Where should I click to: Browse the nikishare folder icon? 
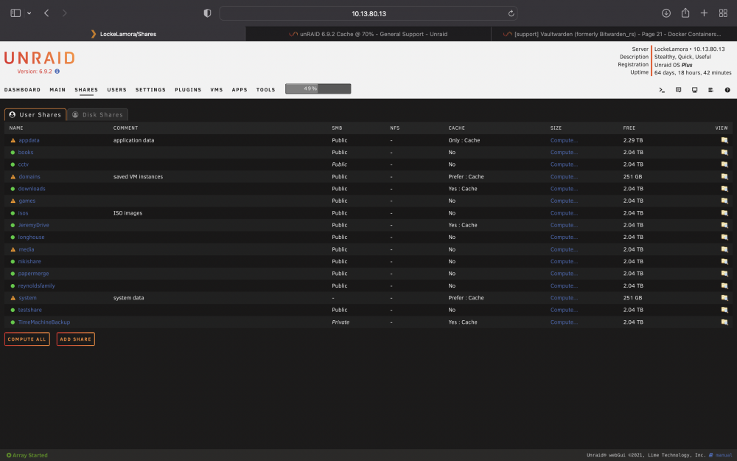(x=724, y=262)
